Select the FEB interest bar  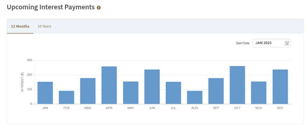[67, 97]
